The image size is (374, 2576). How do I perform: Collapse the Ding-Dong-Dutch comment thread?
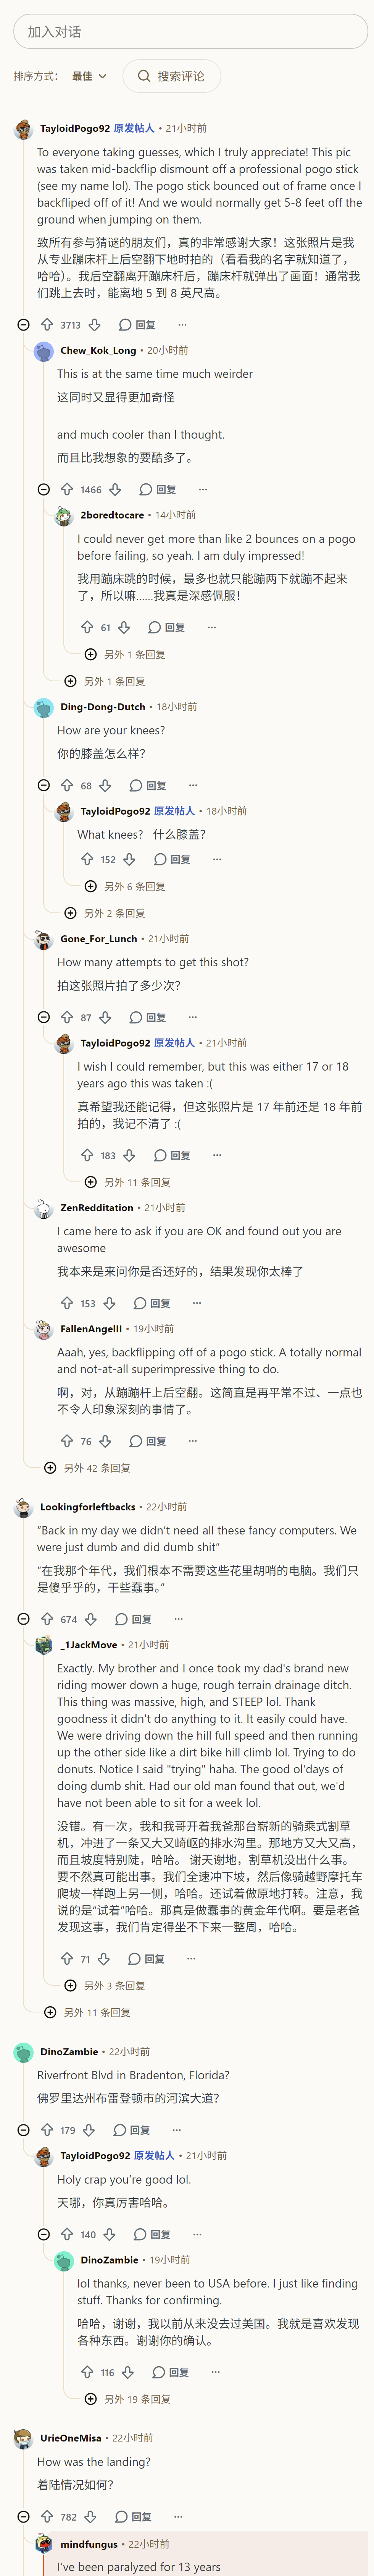(x=44, y=786)
